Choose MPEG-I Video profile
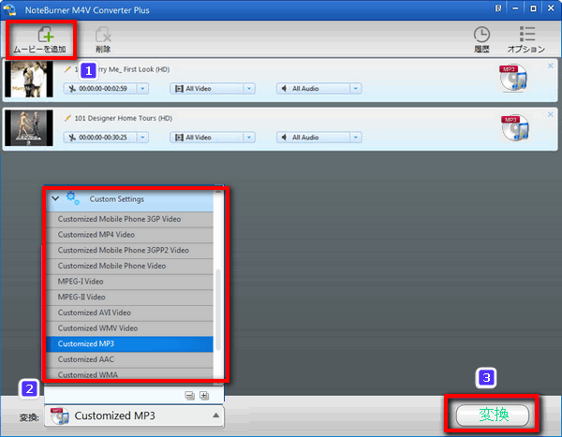Viewport: 562px width, 437px height. click(x=130, y=281)
